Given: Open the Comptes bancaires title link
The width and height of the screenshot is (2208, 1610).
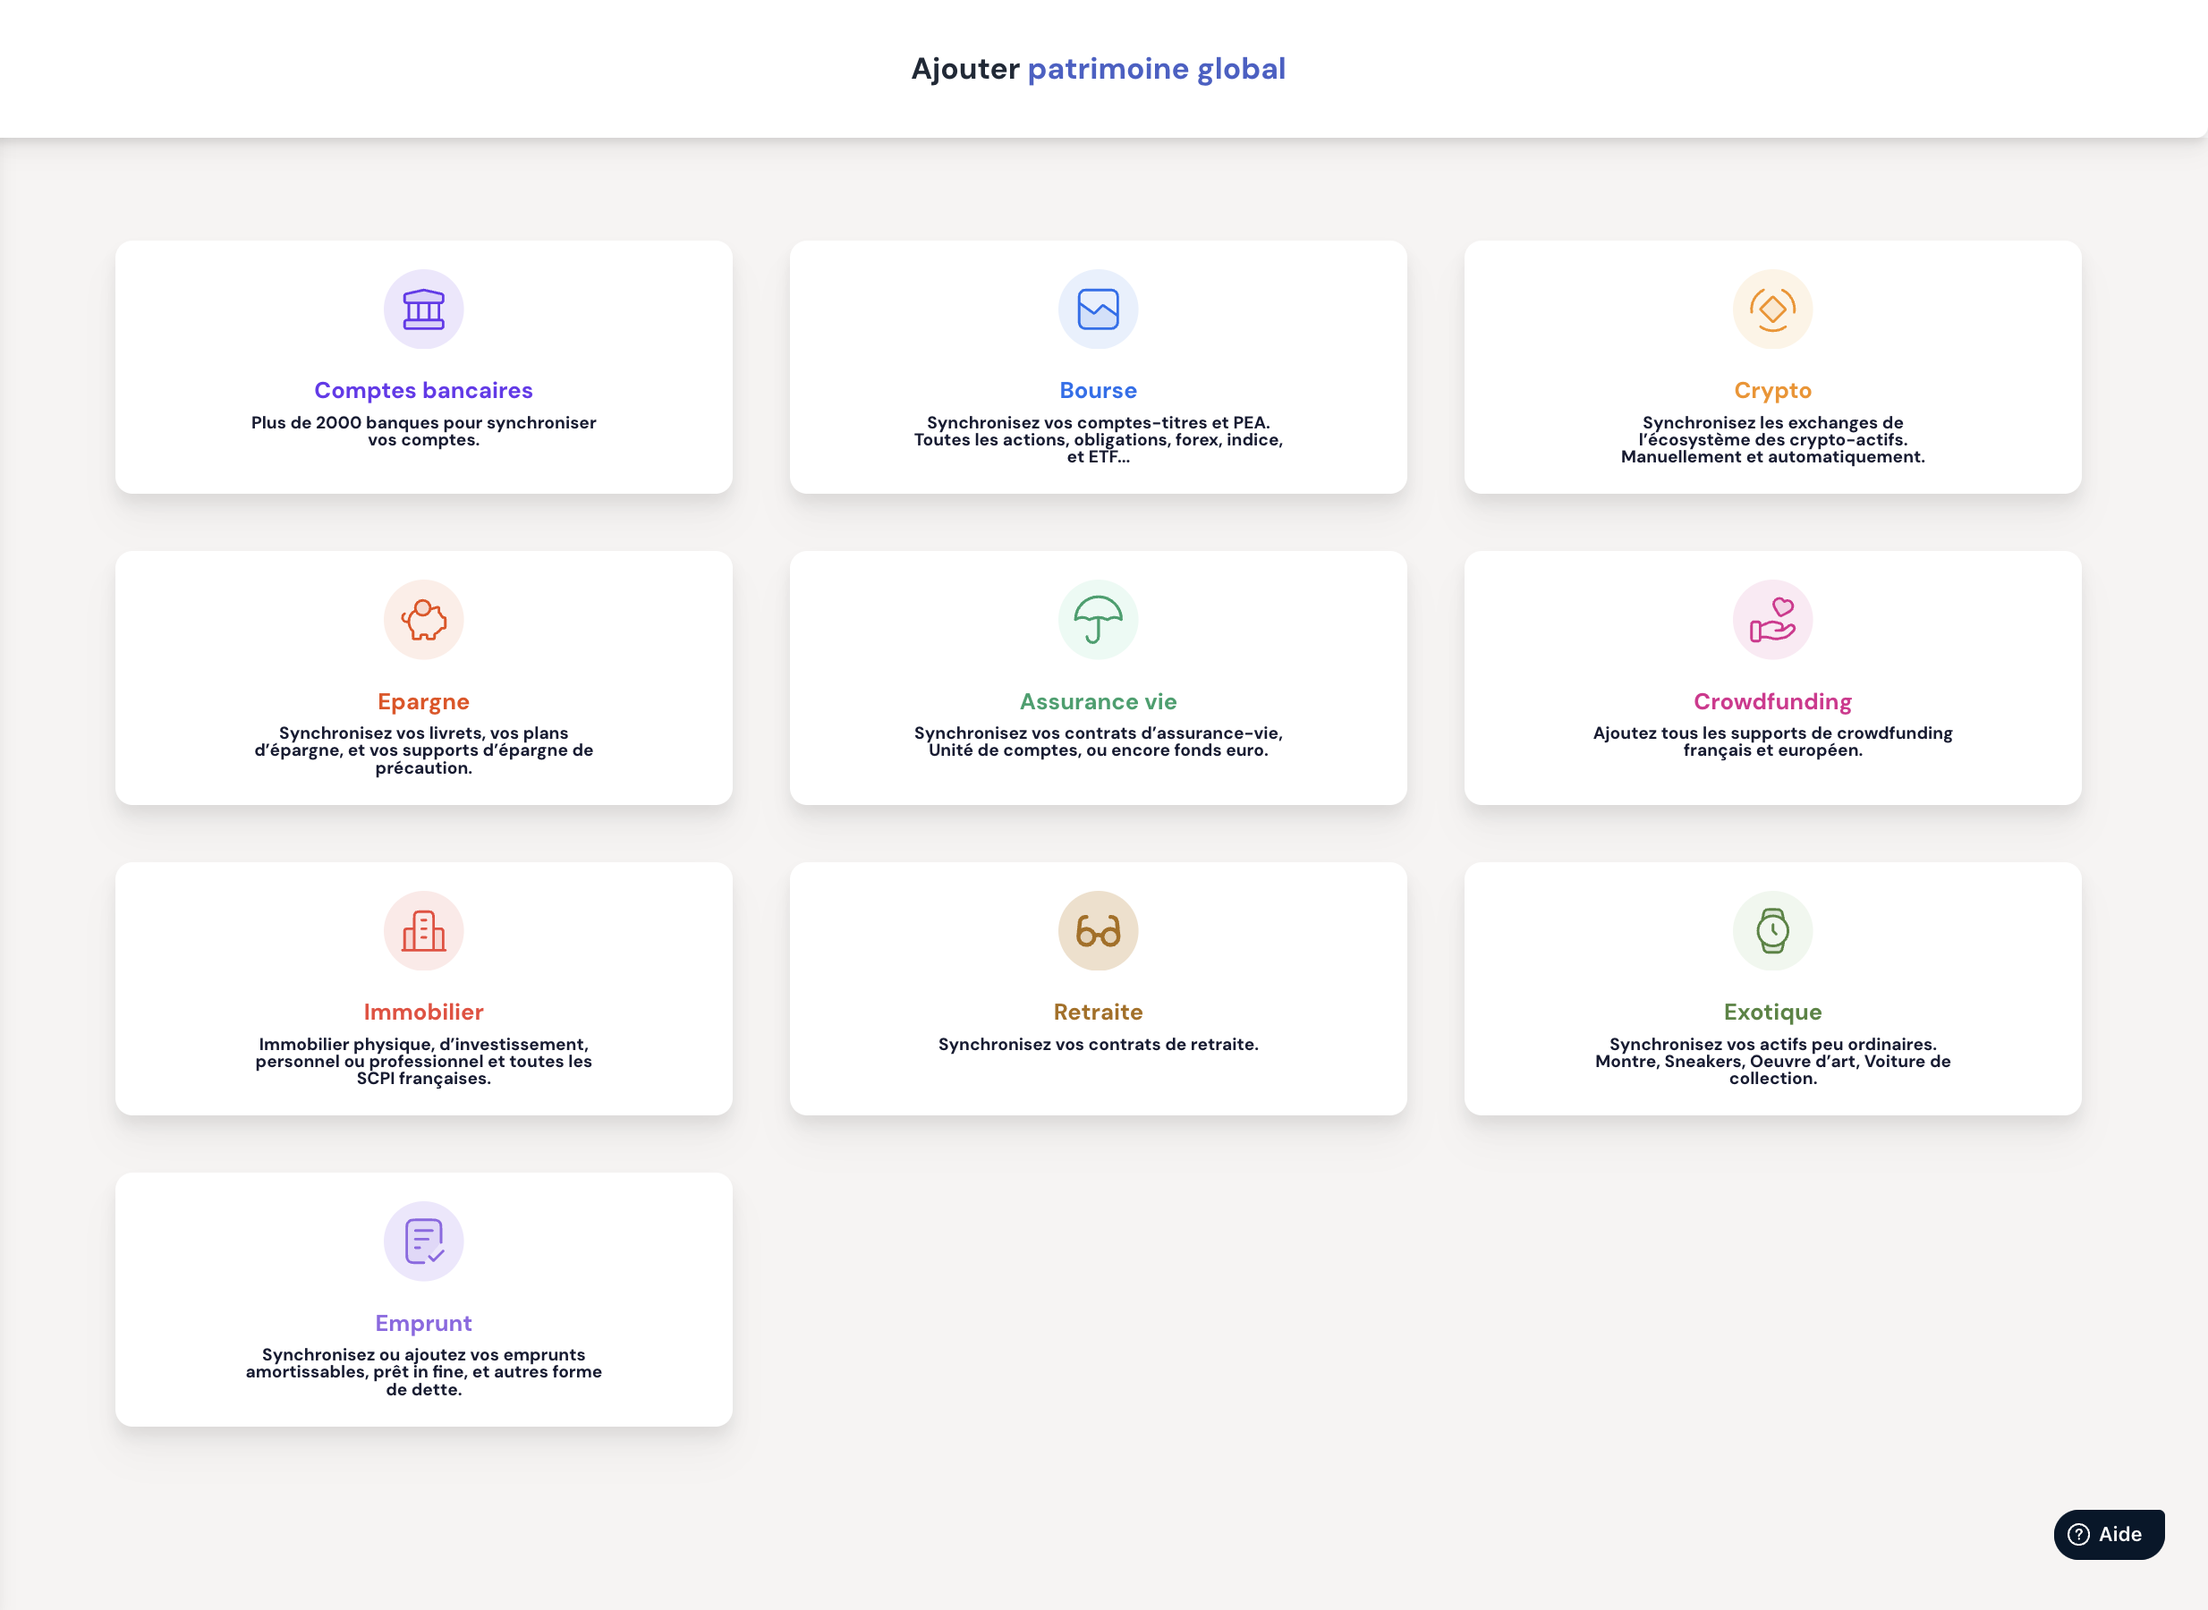Looking at the screenshot, I should 423,391.
